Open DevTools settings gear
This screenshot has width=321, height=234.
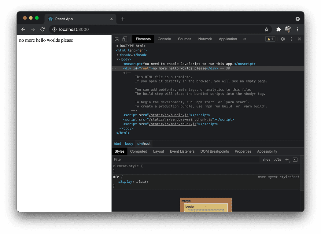[x=282, y=39]
